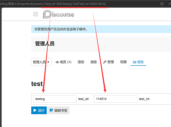Click the test_int parameter label
The image size is (171, 127).
(144, 99)
